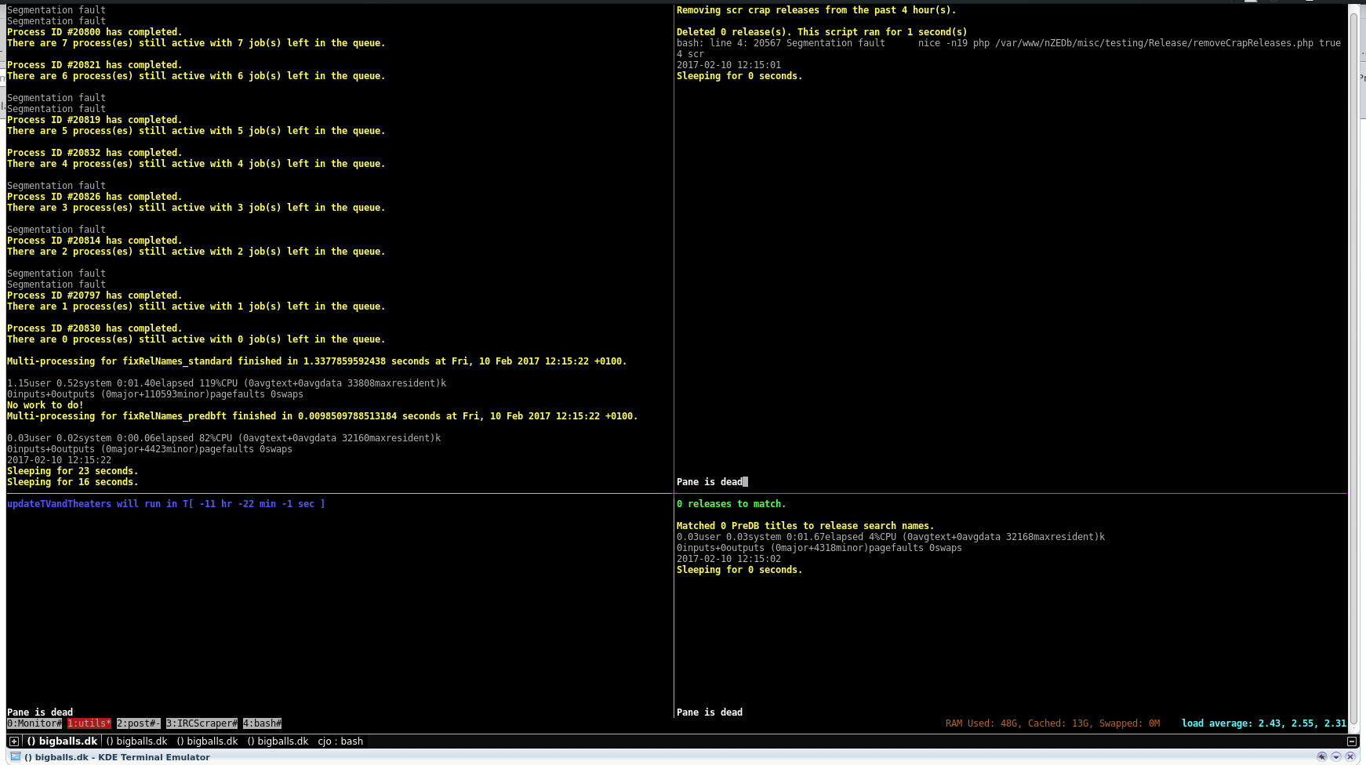Image resolution: width=1366 pixels, height=765 pixels.
Task: Click 'Deleted 0 release(s).' line
Action: [822, 32]
